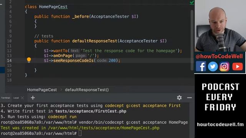Click the 'codecept run' terminal text
Screen dimensions: 246x138
[x=62, y=117]
